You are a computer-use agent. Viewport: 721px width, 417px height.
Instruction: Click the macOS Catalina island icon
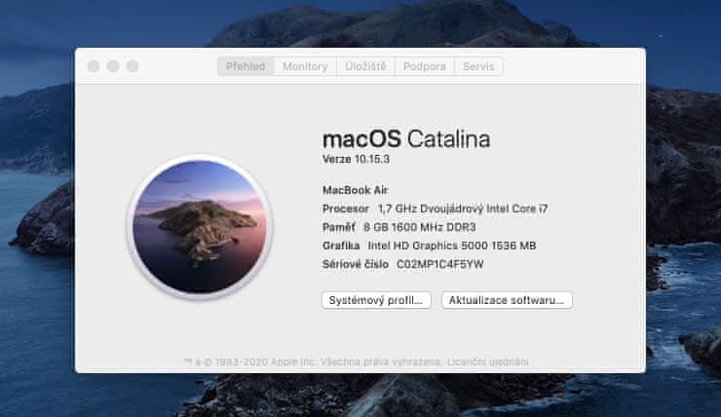(200, 227)
